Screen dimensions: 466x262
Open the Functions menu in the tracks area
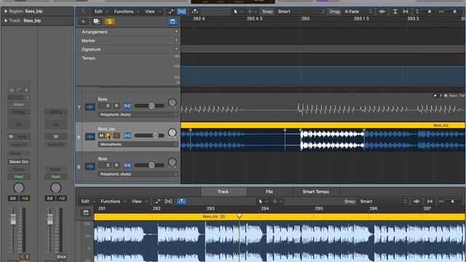click(x=126, y=12)
